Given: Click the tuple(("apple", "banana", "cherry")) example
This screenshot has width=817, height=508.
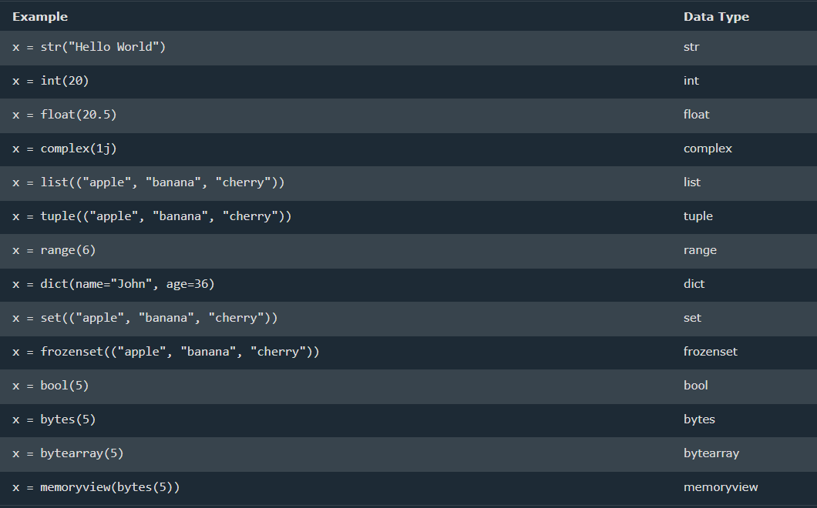Looking at the screenshot, I should click(152, 216).
